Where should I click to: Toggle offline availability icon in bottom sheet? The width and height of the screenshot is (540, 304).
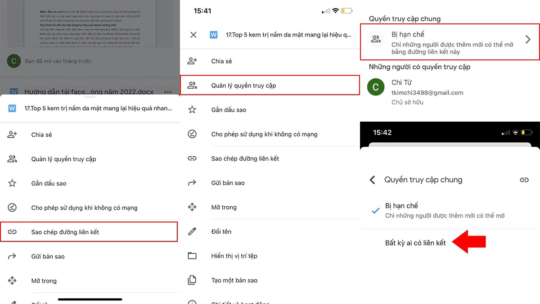(x=12, y=208)
